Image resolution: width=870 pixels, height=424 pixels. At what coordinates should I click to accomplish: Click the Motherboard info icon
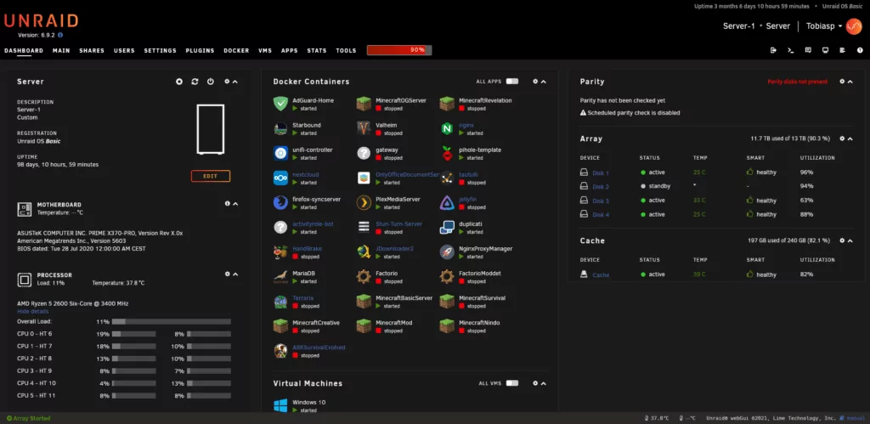click(x=228, y=204)
